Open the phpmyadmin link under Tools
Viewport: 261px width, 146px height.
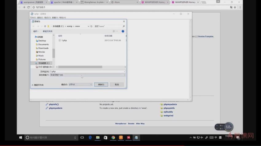[x=56, y=108]
